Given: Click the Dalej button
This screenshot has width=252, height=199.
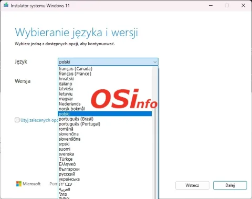Looking at the screenshot, I should 230,185.
